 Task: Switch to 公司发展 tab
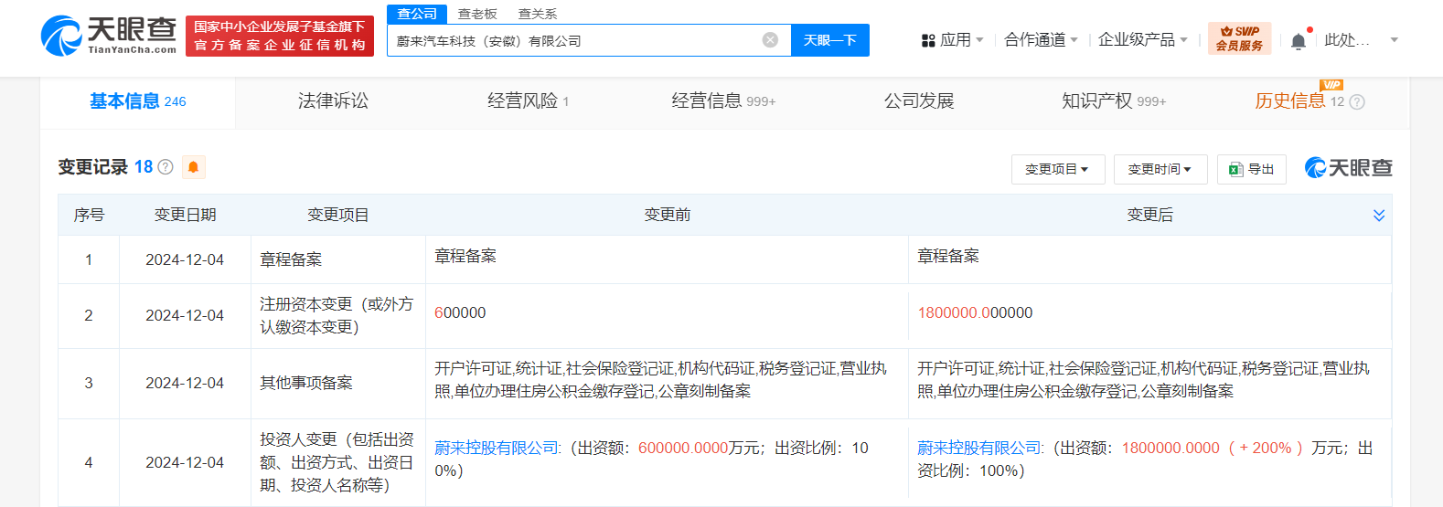coord(919,101)
